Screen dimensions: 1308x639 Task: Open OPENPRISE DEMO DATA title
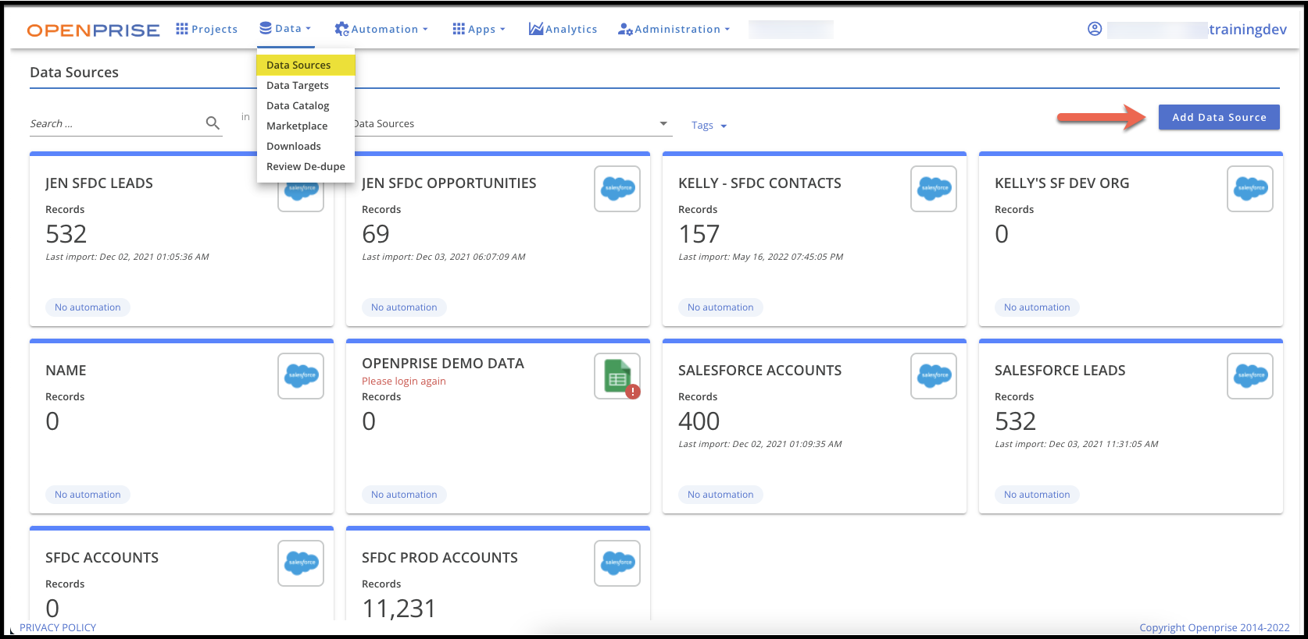443,364
